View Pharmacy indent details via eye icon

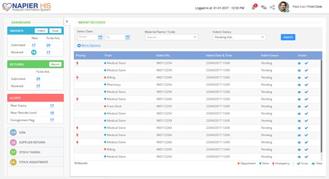click(x=299, y=85)
